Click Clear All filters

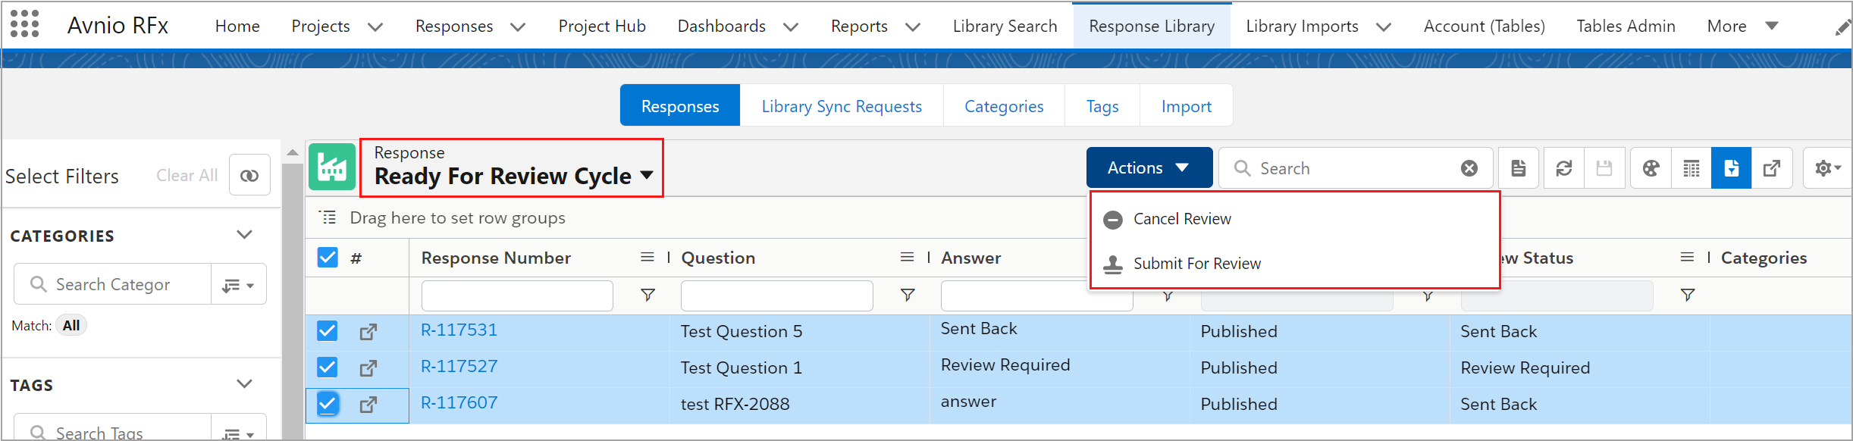pos(187,176)
